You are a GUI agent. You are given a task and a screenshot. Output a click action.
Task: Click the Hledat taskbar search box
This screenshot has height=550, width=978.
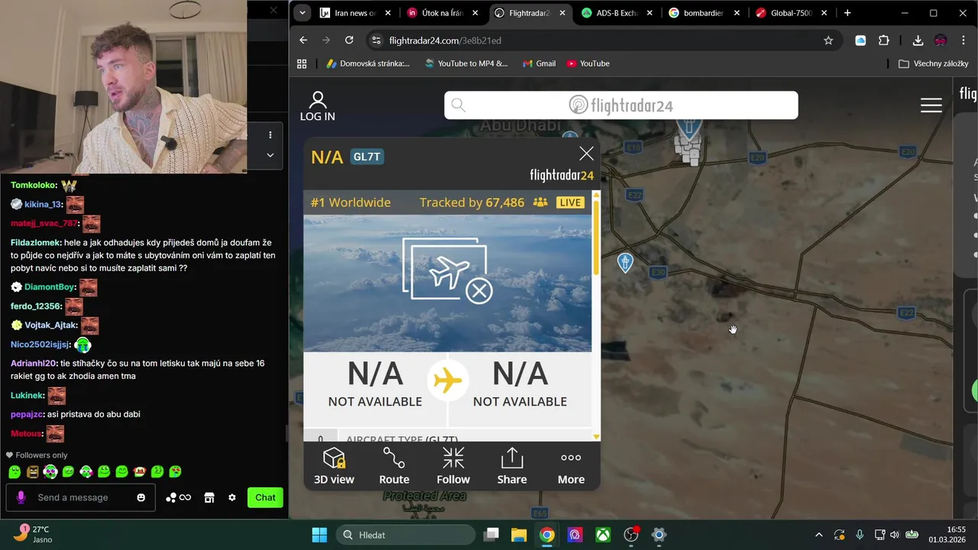(404, 535)
